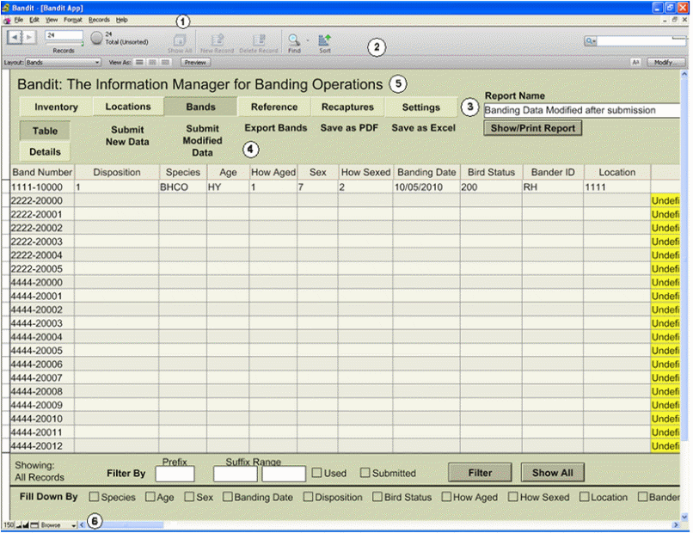Click the Show All toolbar icon
The image size is (693, 533).
pos(181,40)
